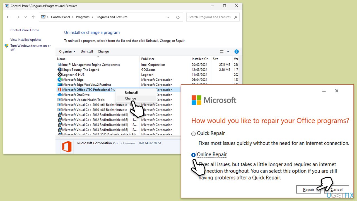Select the King's Bounty: The Legend row
This screenshot has height=201, width=357.
point(148,70)
